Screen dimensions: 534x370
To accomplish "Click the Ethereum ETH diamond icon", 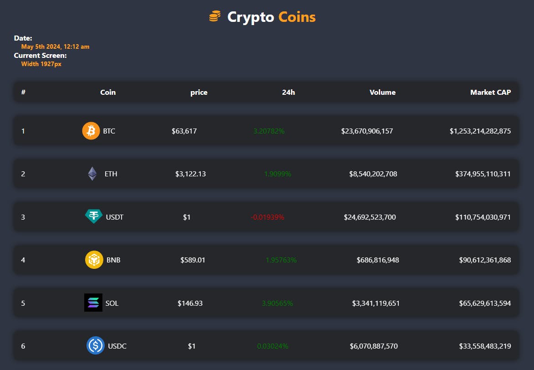I will pyautogui.click(x=92, y=174).
